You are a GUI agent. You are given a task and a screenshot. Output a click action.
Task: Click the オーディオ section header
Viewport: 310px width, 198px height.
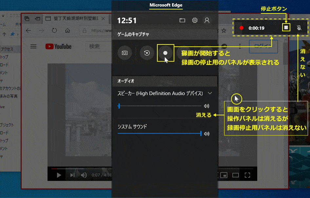[x=165, y=81]
